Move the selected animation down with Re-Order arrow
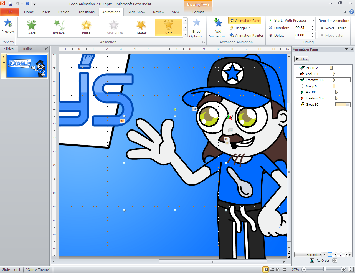 click(334, 261)
